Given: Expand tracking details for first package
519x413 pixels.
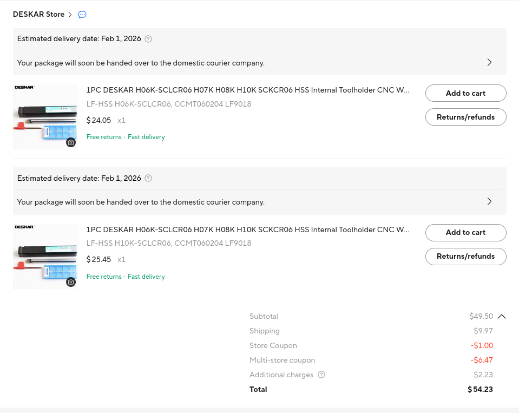Looking at the screenshot, I should coord(489,63).
